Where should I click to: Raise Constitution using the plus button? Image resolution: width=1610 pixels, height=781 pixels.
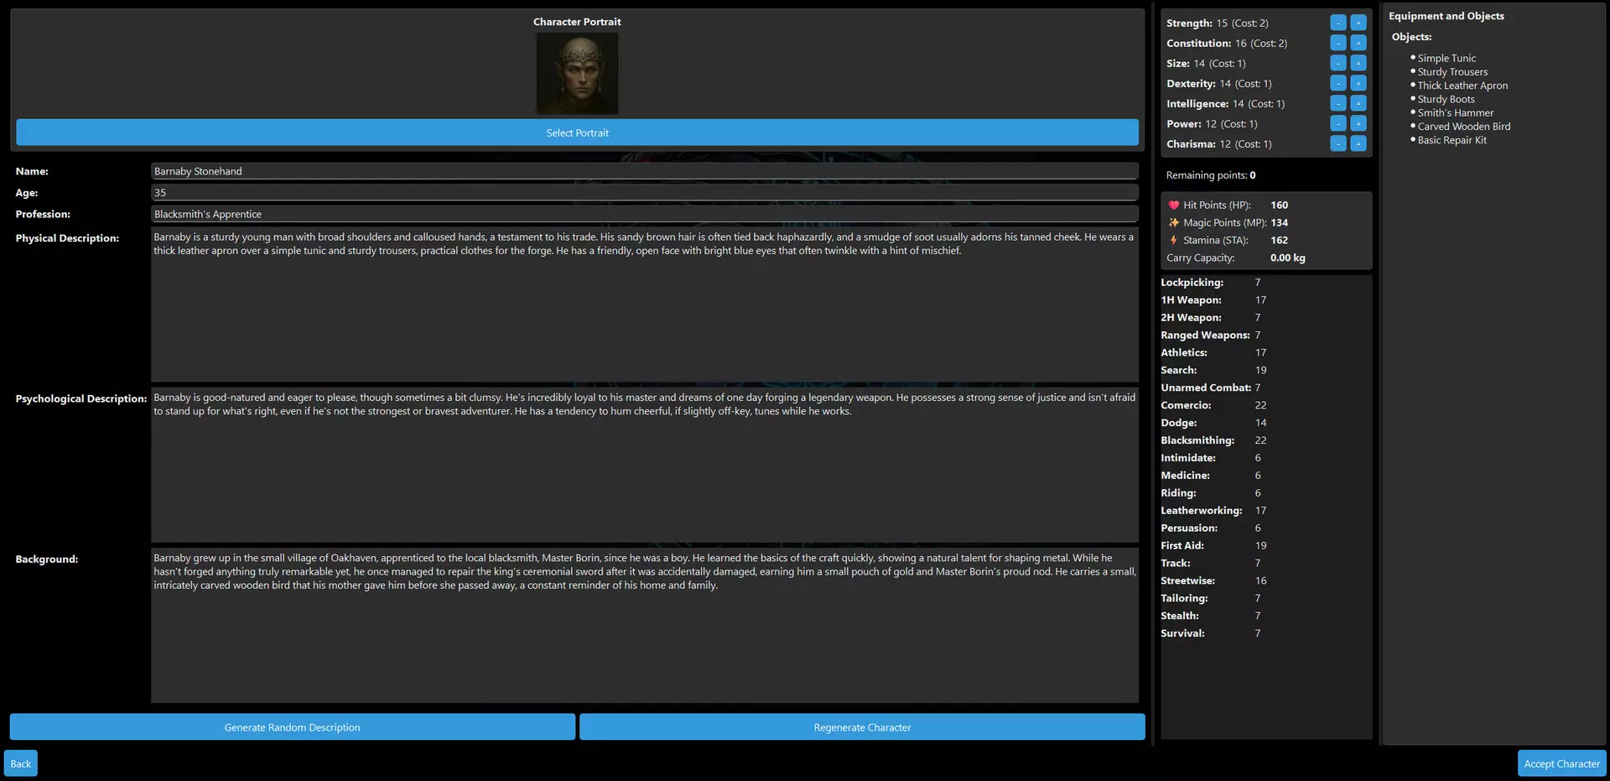[1358, 43]
